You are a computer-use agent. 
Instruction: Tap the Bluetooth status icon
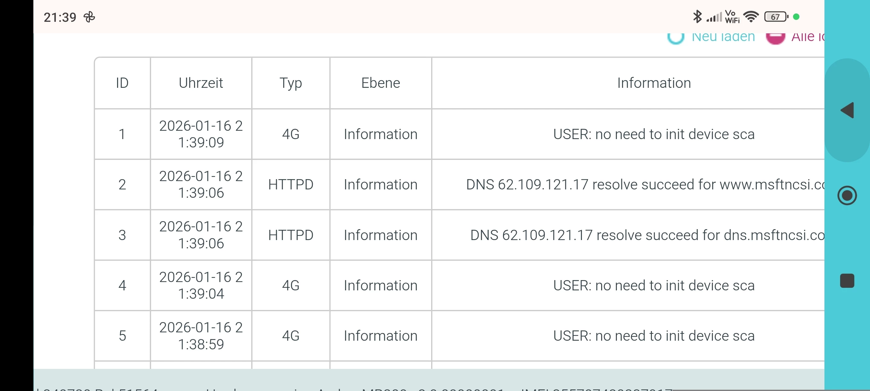[x=697, y=17]
